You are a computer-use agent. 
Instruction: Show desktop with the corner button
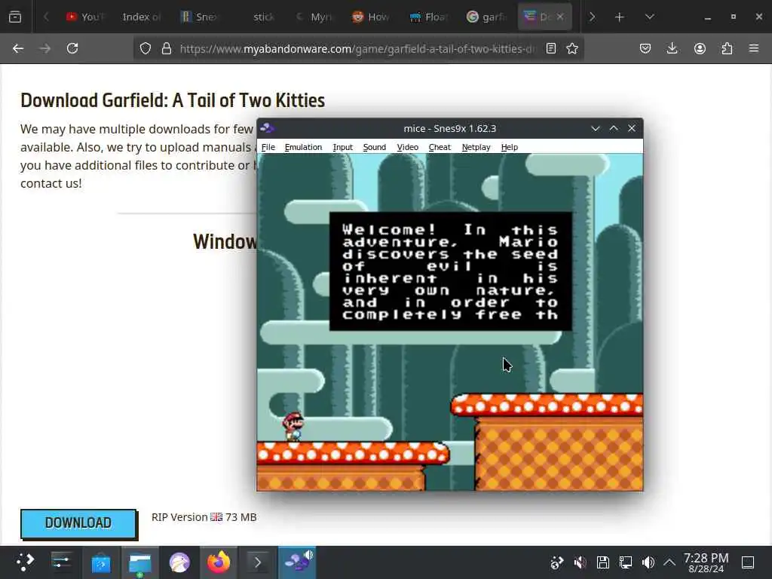tap(748, 562)
